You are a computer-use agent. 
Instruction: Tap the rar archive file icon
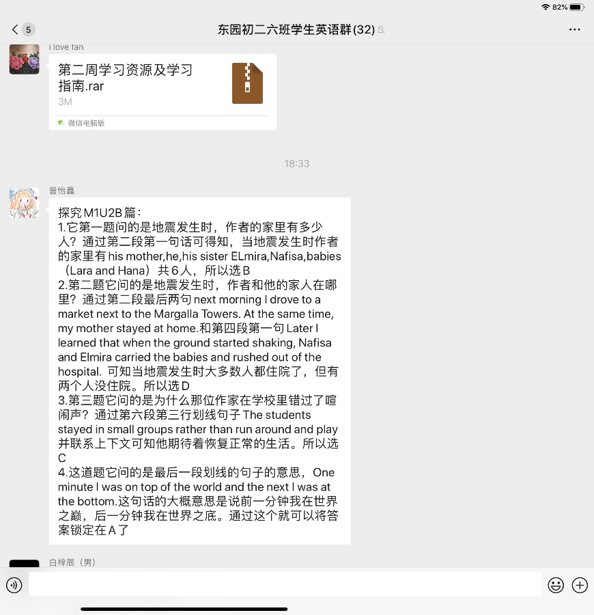247,83
